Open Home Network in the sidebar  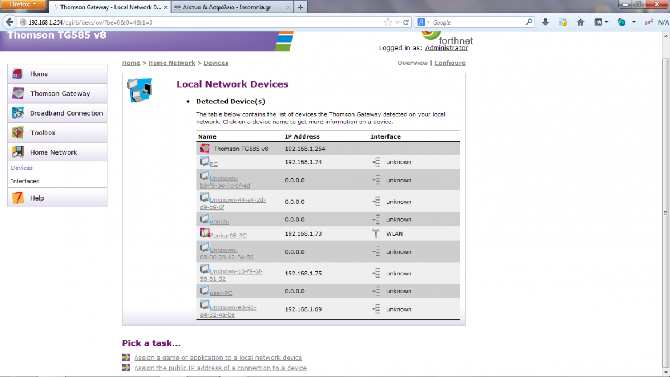click(x=57, y=152)
